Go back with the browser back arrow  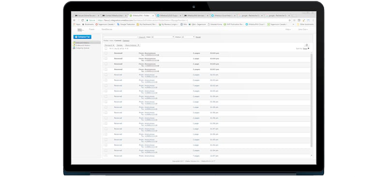click(74, 20)
